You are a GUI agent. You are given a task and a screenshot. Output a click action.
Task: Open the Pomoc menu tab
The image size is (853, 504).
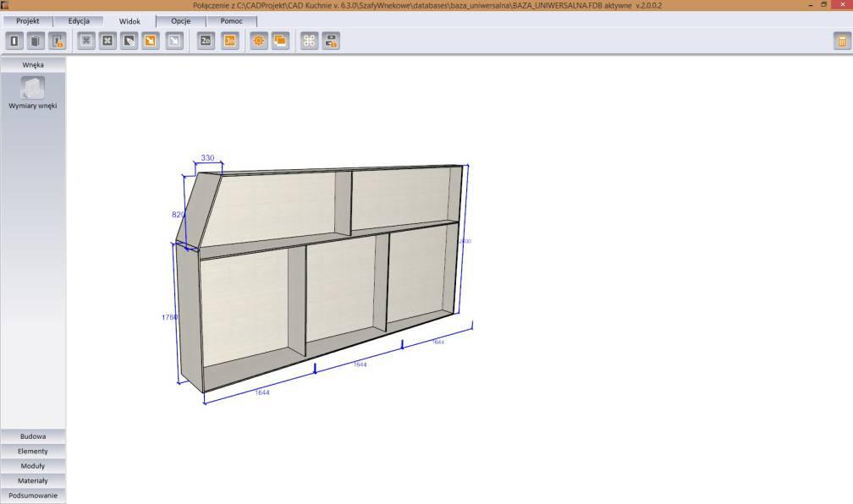[x=231, y=21]
